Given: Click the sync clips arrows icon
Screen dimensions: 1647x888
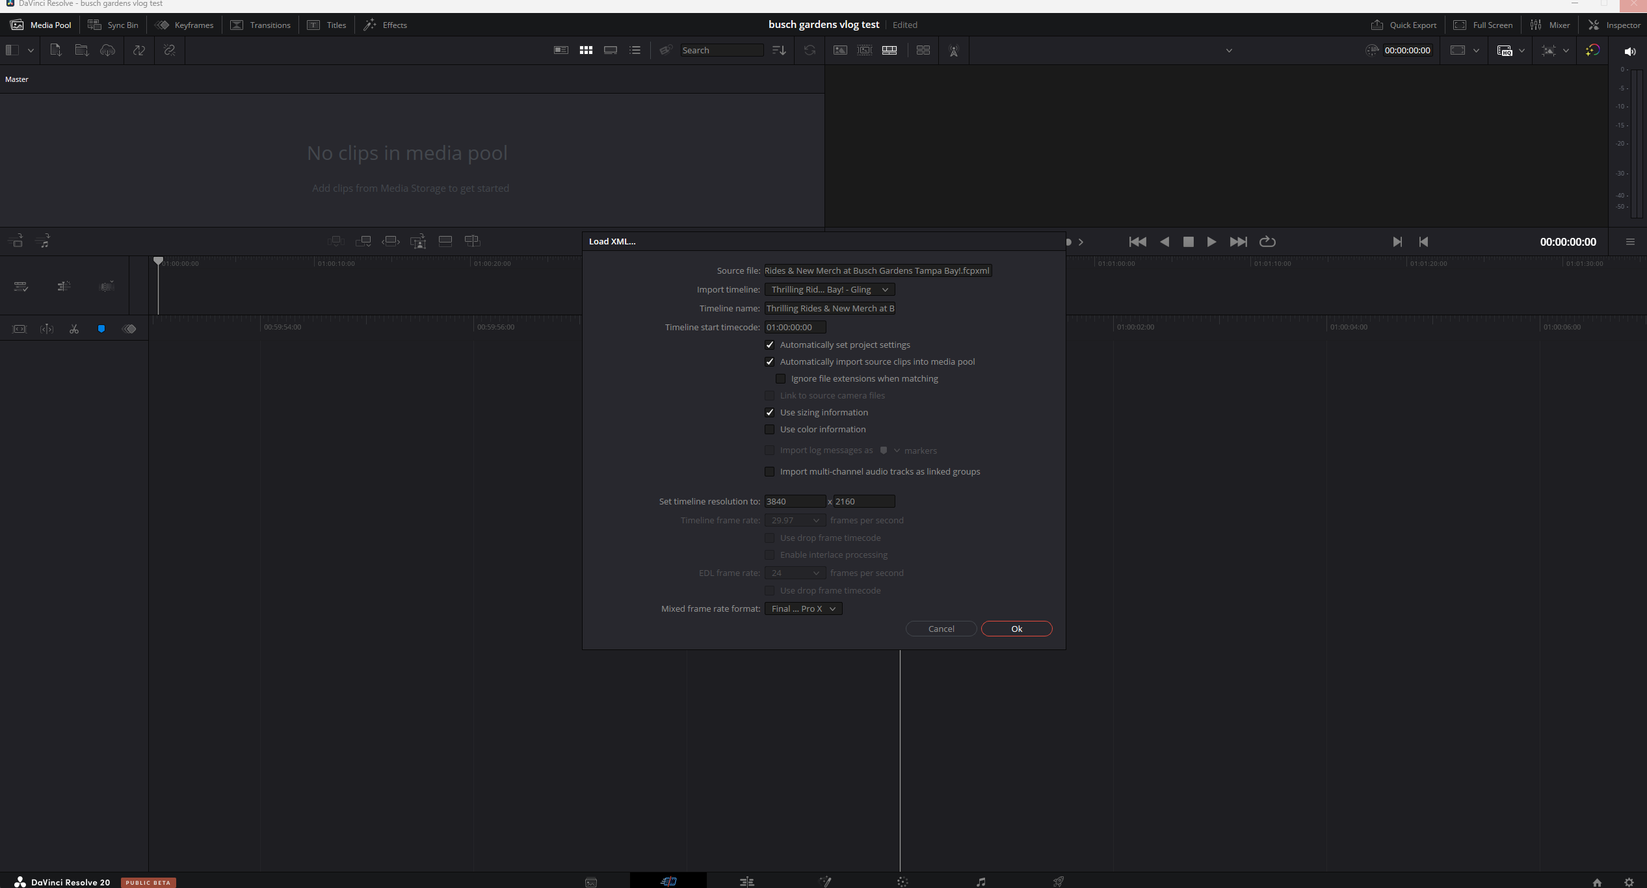Looking at the screenshot, I should (x=139, y=50).
